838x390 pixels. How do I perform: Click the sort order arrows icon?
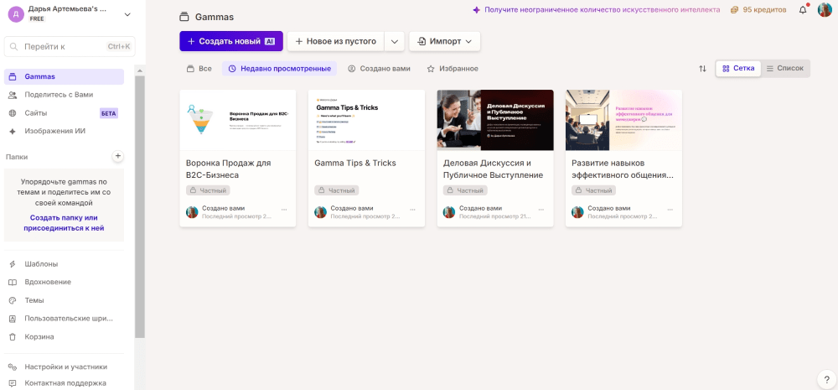coord(702,69)
